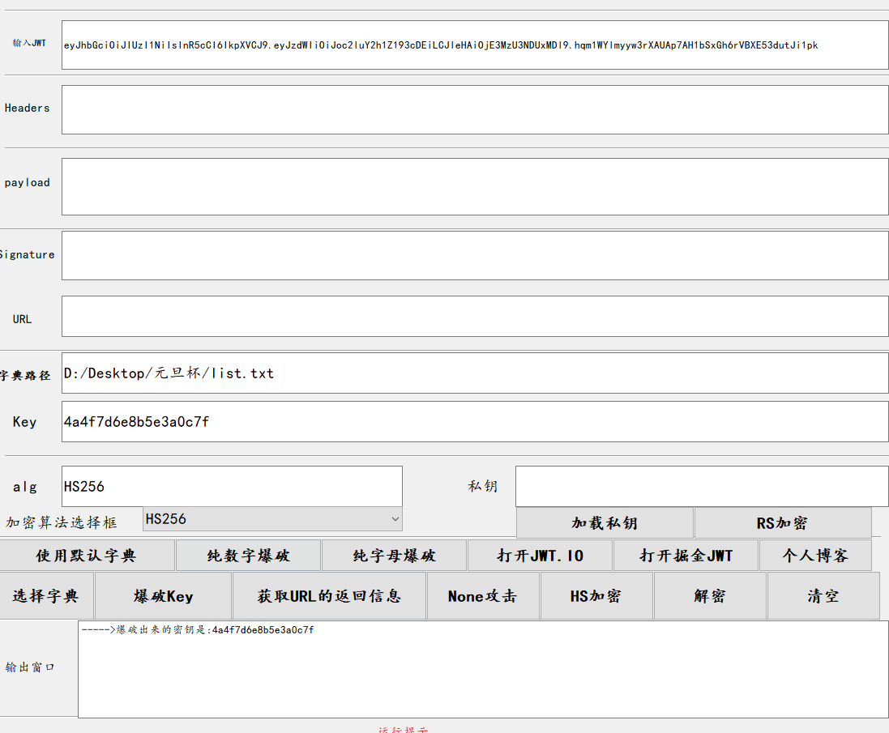Click the 爆破Key button
Screen dimensions: 889x733
click(x=163, y=596)
